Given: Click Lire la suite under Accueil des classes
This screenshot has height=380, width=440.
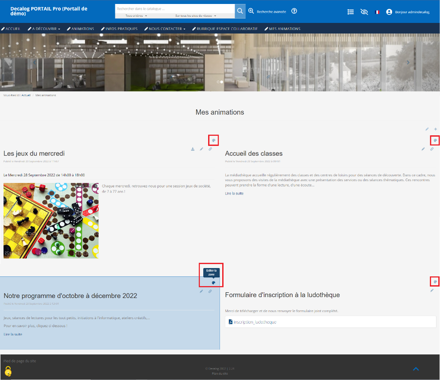Looking at the screenshot, I should point(234,194).
